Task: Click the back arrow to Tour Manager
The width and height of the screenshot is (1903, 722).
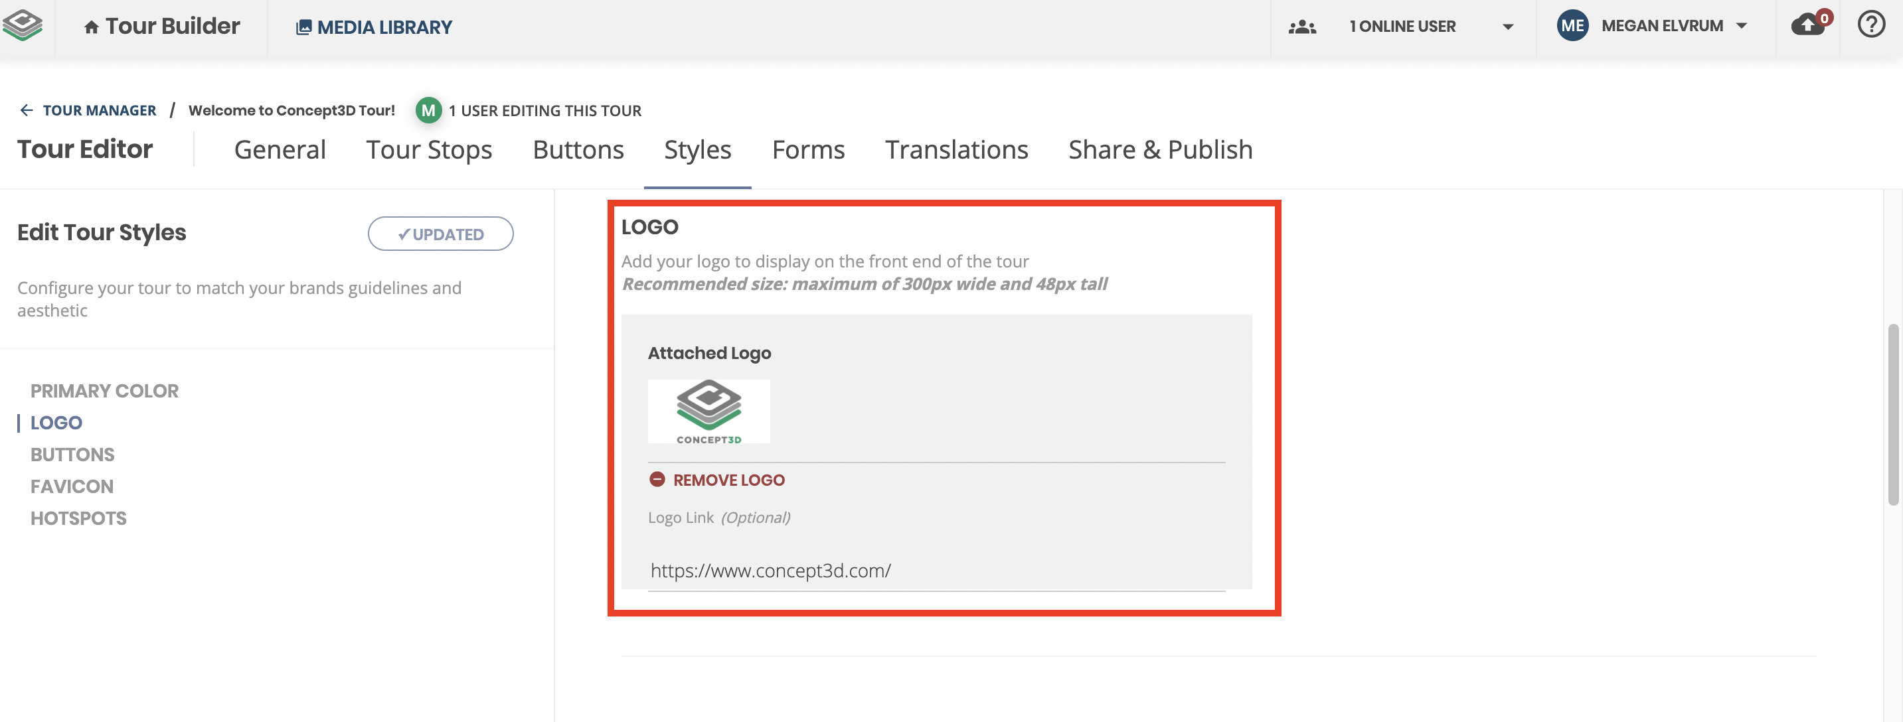Action: (27, 110)
